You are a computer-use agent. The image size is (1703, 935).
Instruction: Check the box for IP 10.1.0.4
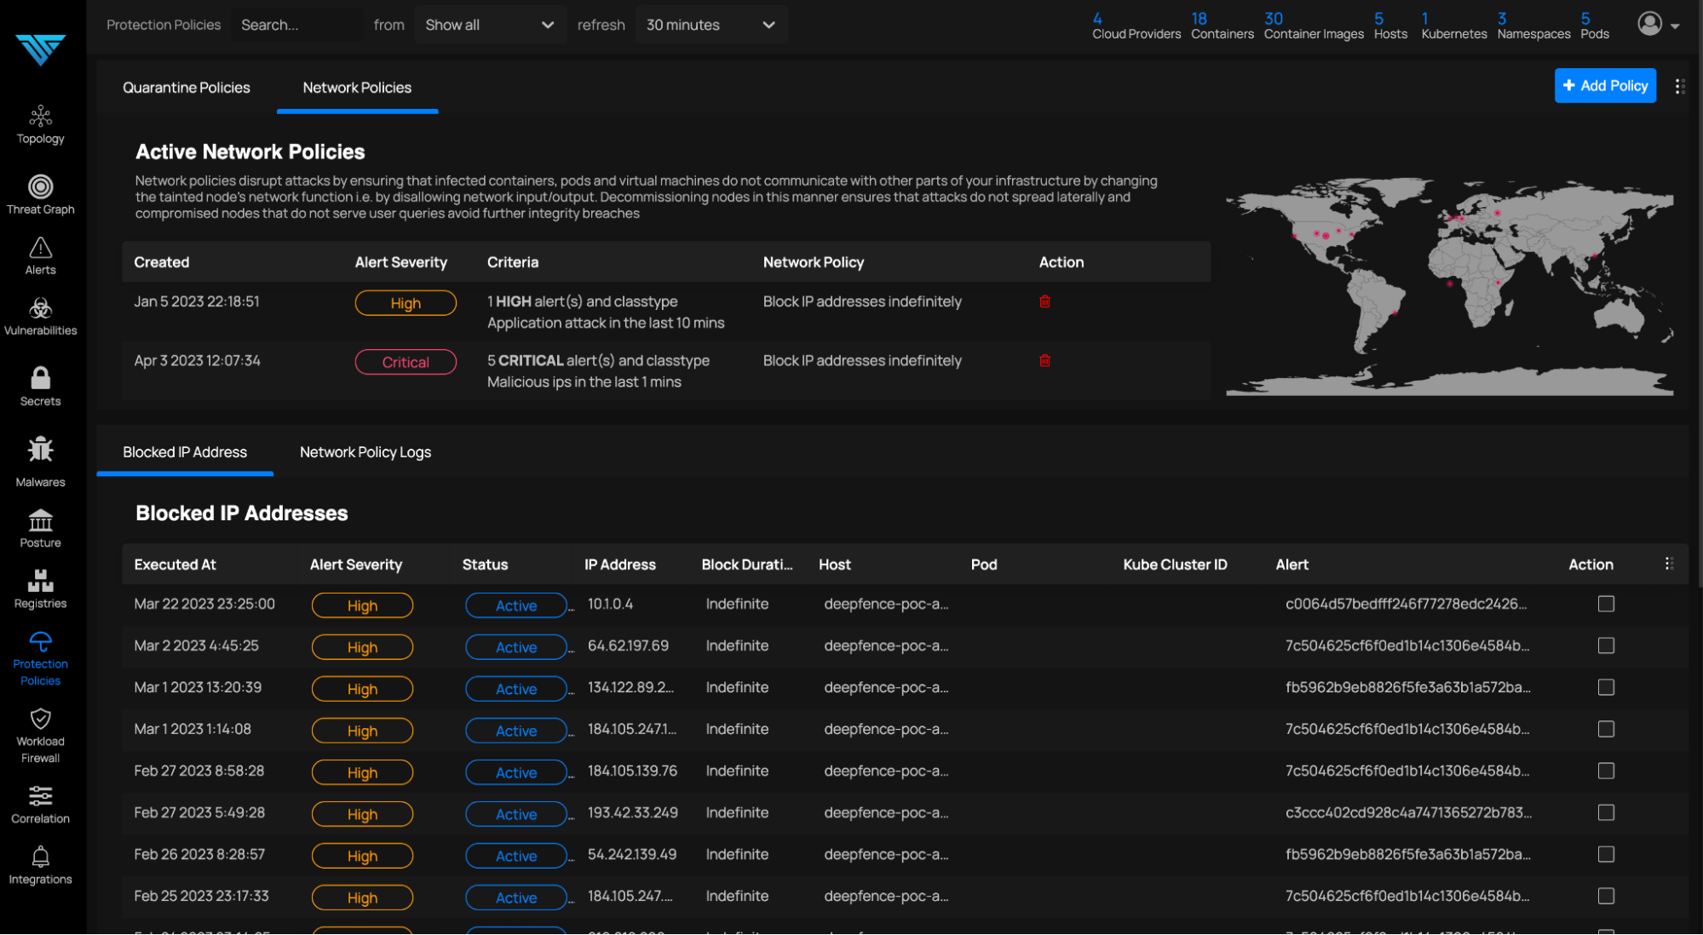(x=1605, y=604)
